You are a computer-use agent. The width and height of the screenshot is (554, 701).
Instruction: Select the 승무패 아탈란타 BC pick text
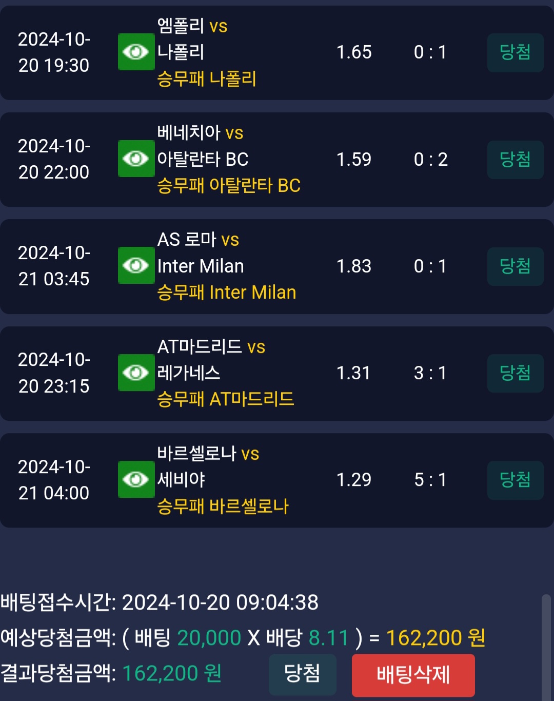pos(229,186)
